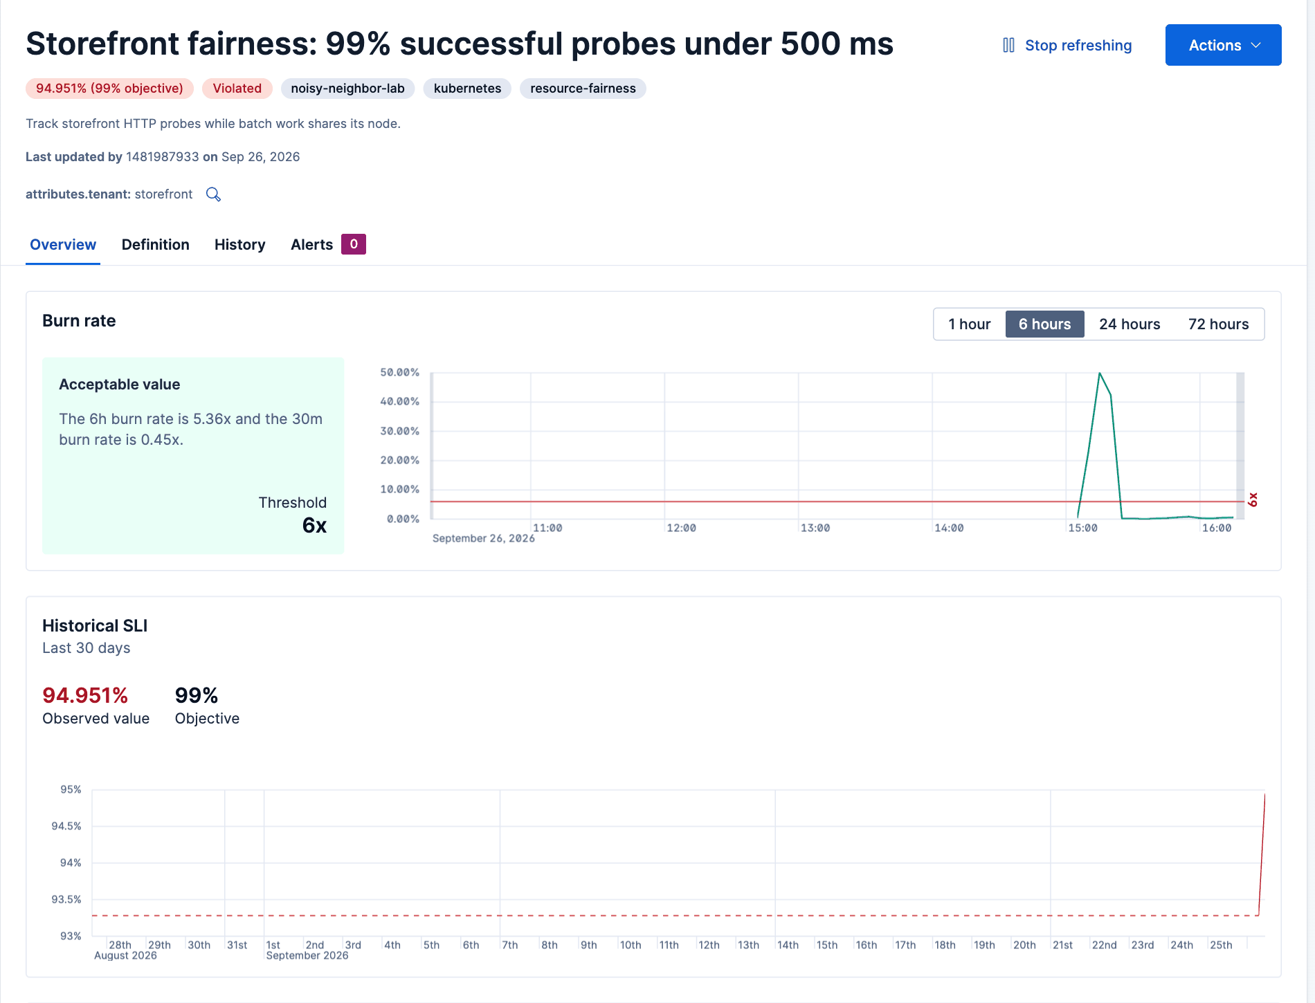Viewport: 1315px width, 1003px height.
Task: Click the kubernetes tag
Action: 467,89
